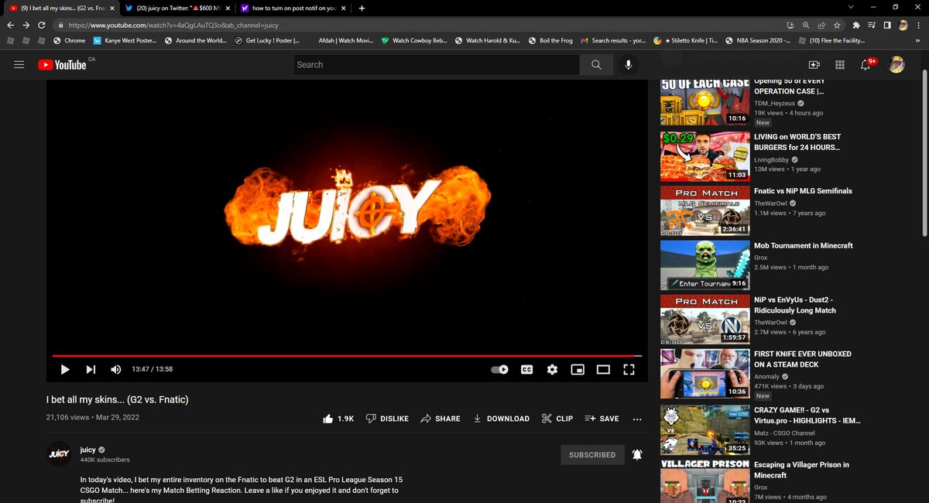Start voice search with the microphone
929x503 pixels.
pyautogui.click(x=628, y=65)
